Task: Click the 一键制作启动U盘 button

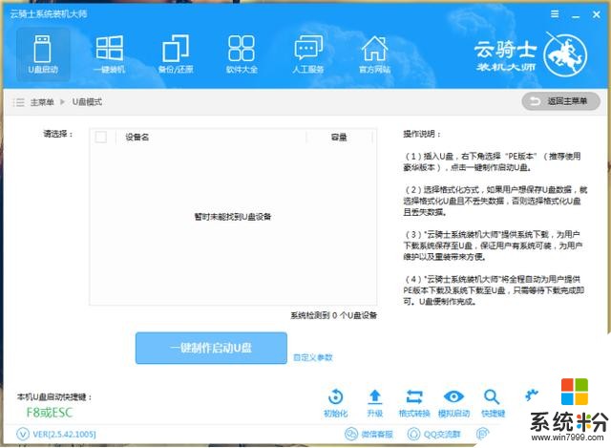Action: [x=210, y=349]
